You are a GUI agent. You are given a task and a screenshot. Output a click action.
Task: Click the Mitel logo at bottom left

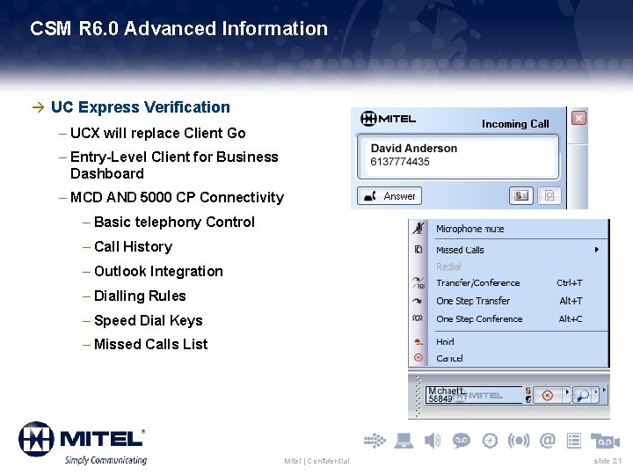84,442
